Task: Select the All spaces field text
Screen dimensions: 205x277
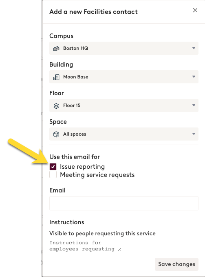Action: click(x=75, y=134)
